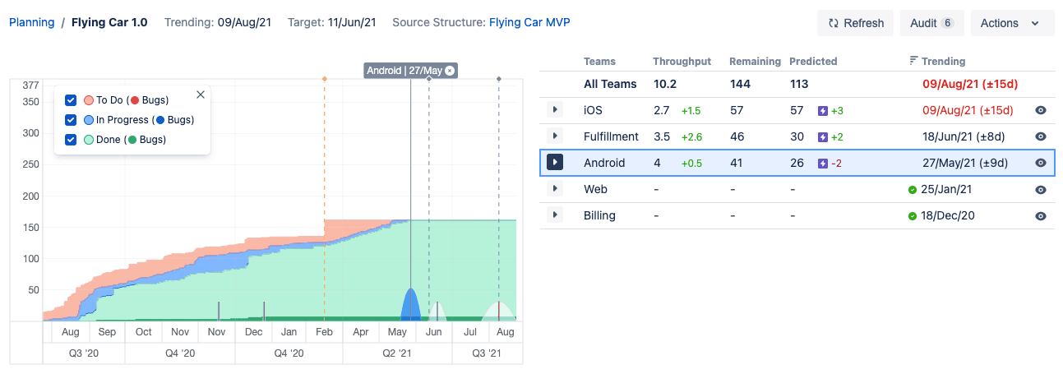The width and height of the screenshot is (1063, 374).
Task: Click the green check beside Billing date
Action: (913, 216)
